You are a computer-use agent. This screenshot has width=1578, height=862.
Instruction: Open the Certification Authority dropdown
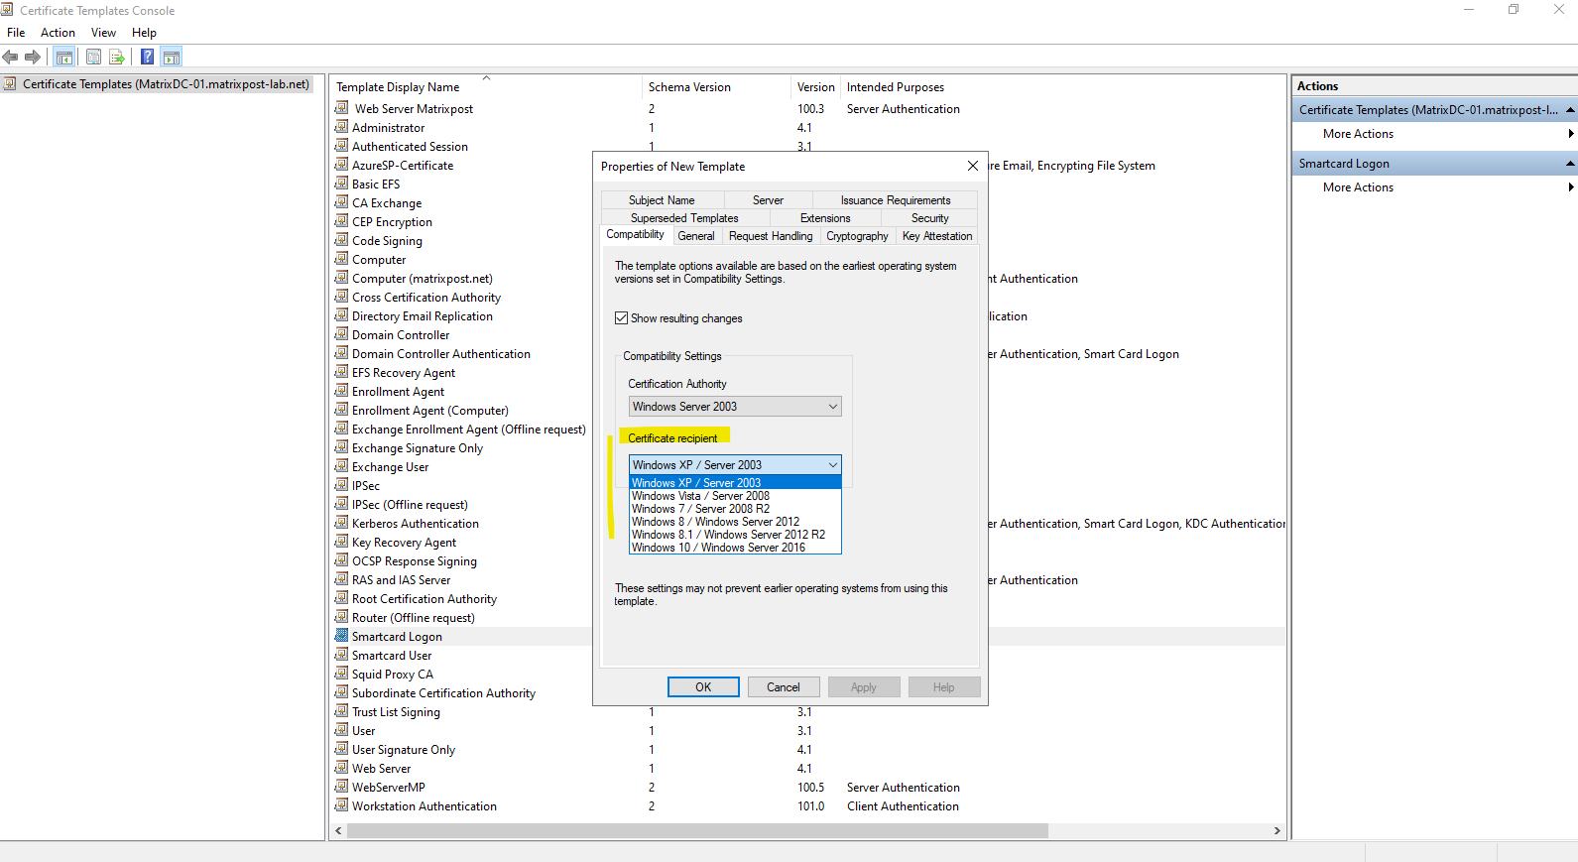point(735,407)
